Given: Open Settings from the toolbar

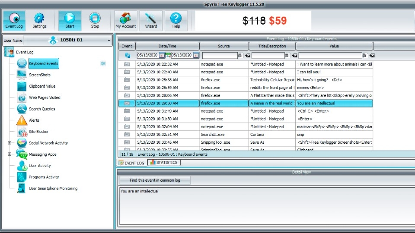Looking at the screenshot, I should (x=39, y=21).
